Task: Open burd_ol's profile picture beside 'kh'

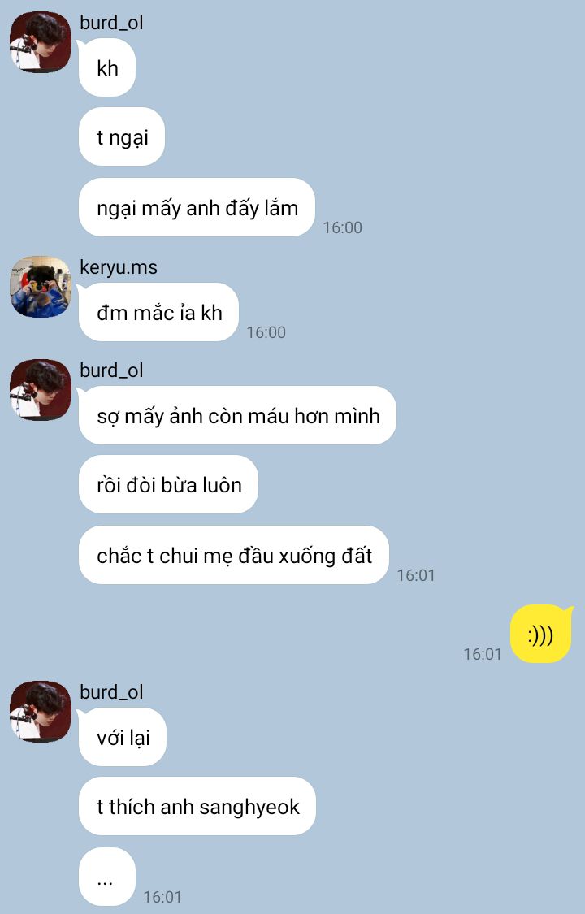Action: pyautogui.click(x=40, y=42)
